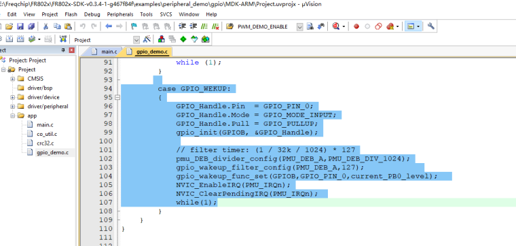Collapse the app folder

[x=12, y=116]
